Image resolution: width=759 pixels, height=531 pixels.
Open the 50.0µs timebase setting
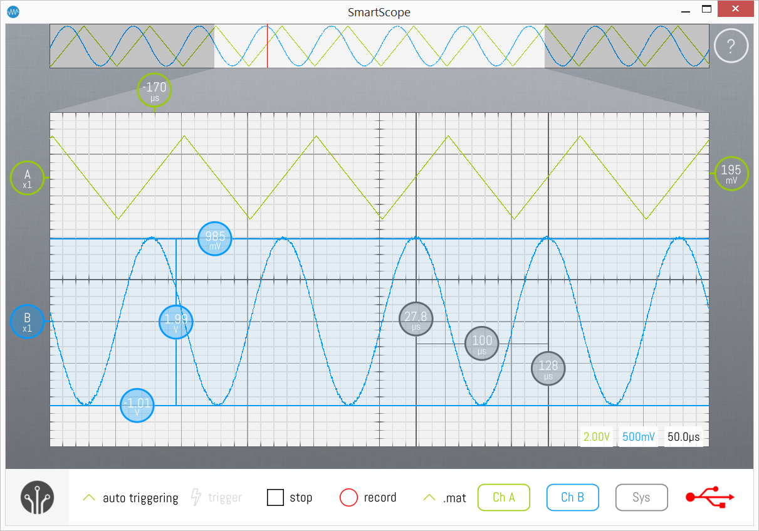click(x=683, y=437)
